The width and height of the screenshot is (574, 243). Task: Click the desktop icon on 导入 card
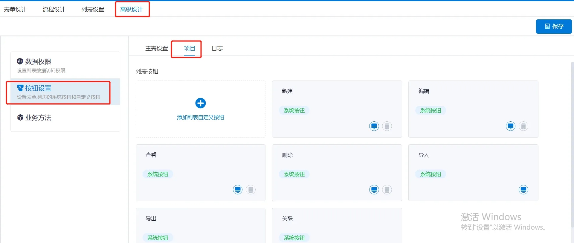(523, 190)
